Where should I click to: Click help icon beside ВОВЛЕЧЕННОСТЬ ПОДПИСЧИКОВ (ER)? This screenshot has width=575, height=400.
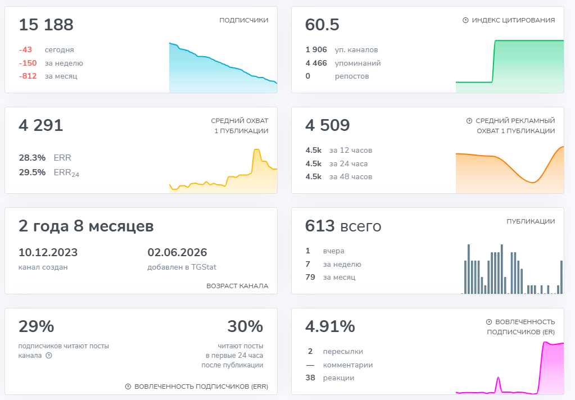489,322
